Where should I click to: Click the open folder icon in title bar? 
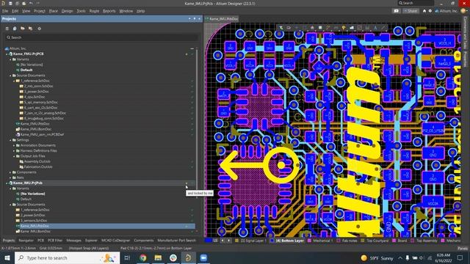[x=24, y=3]
